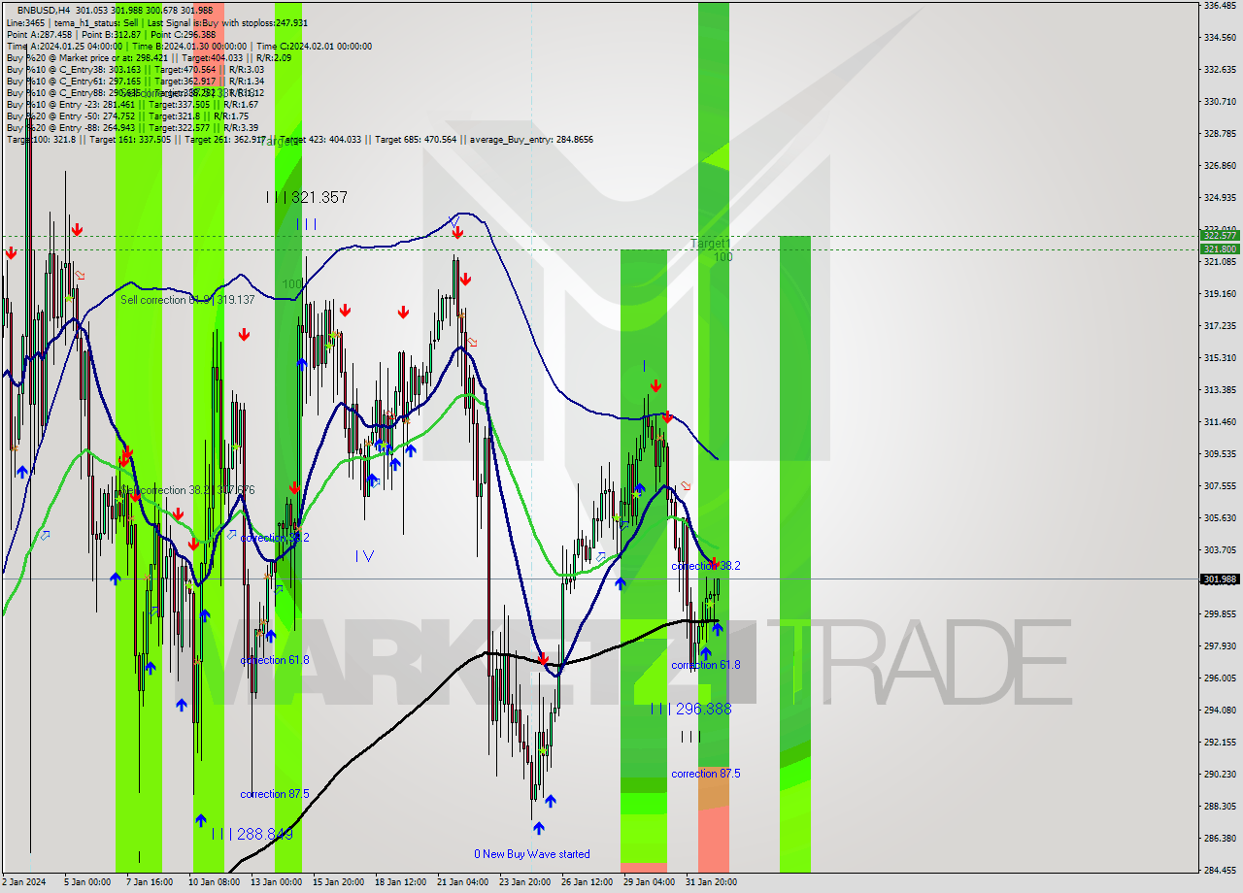Click the 'Point A:287.458' info line

[111, 34]
